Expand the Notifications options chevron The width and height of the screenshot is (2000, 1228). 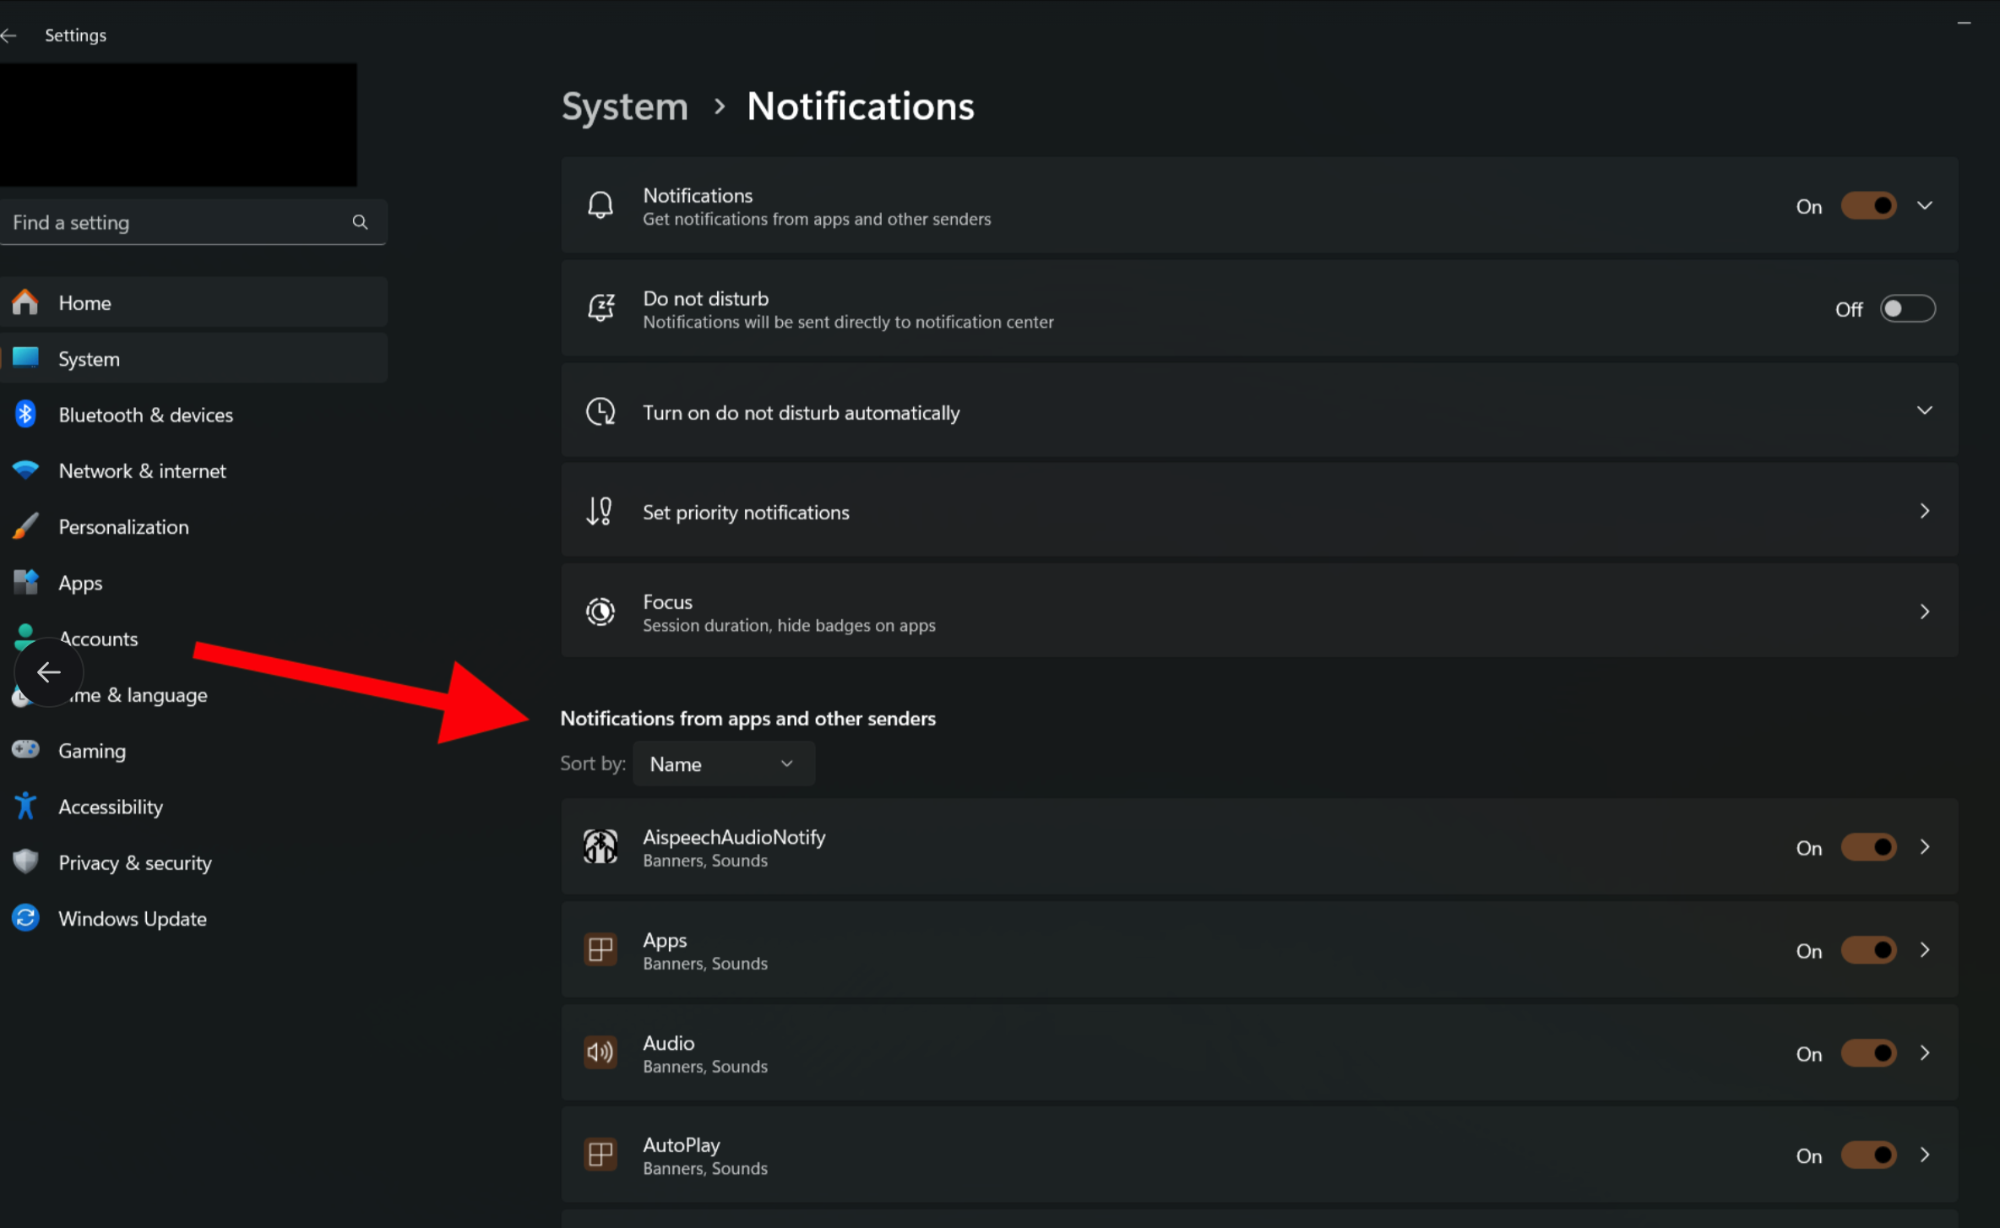click(x=1924, y=205)
